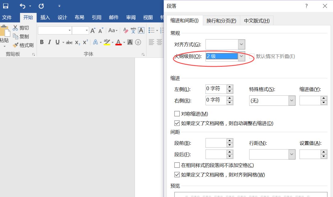Click Text Effects outlined A icon
The height and width of the screenshot is (197, 333).
click(x=96, y=42)
